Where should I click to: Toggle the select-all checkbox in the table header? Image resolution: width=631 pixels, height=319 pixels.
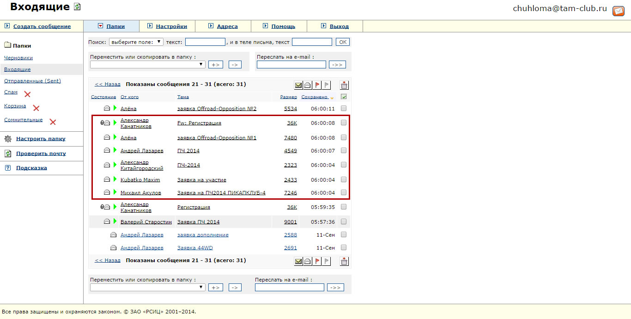pos(343,97)
